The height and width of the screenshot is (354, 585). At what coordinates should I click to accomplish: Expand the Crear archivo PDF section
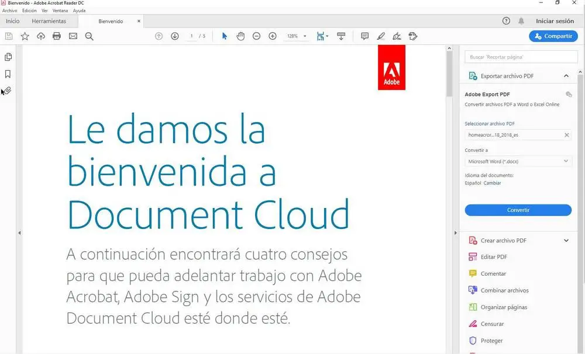pyautogui.click(x=566, y=241)
